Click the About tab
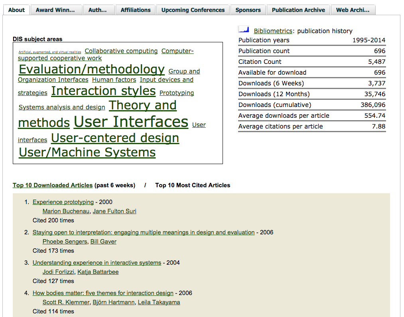This screenshot has height=317, width=404. point(16,10)
